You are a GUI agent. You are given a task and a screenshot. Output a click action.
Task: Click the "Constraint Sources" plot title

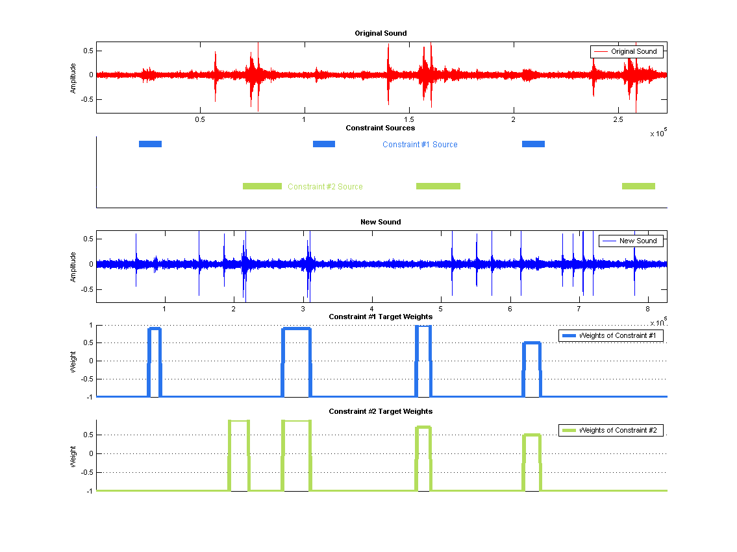click(381, 128)
